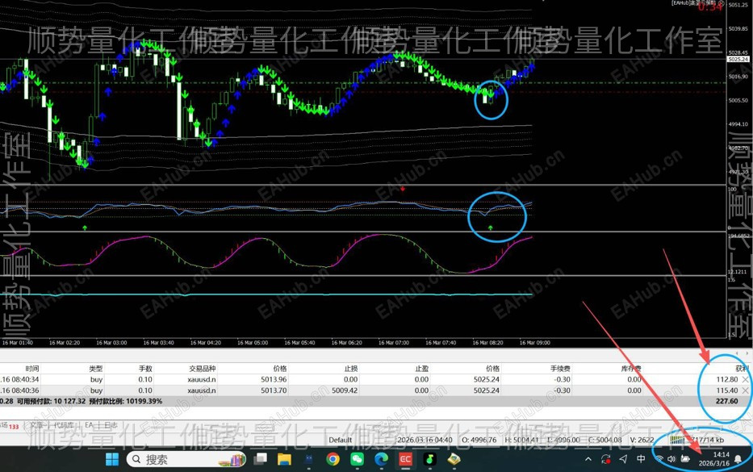Open the yellow diamond taskbar app

coord(454,460)
